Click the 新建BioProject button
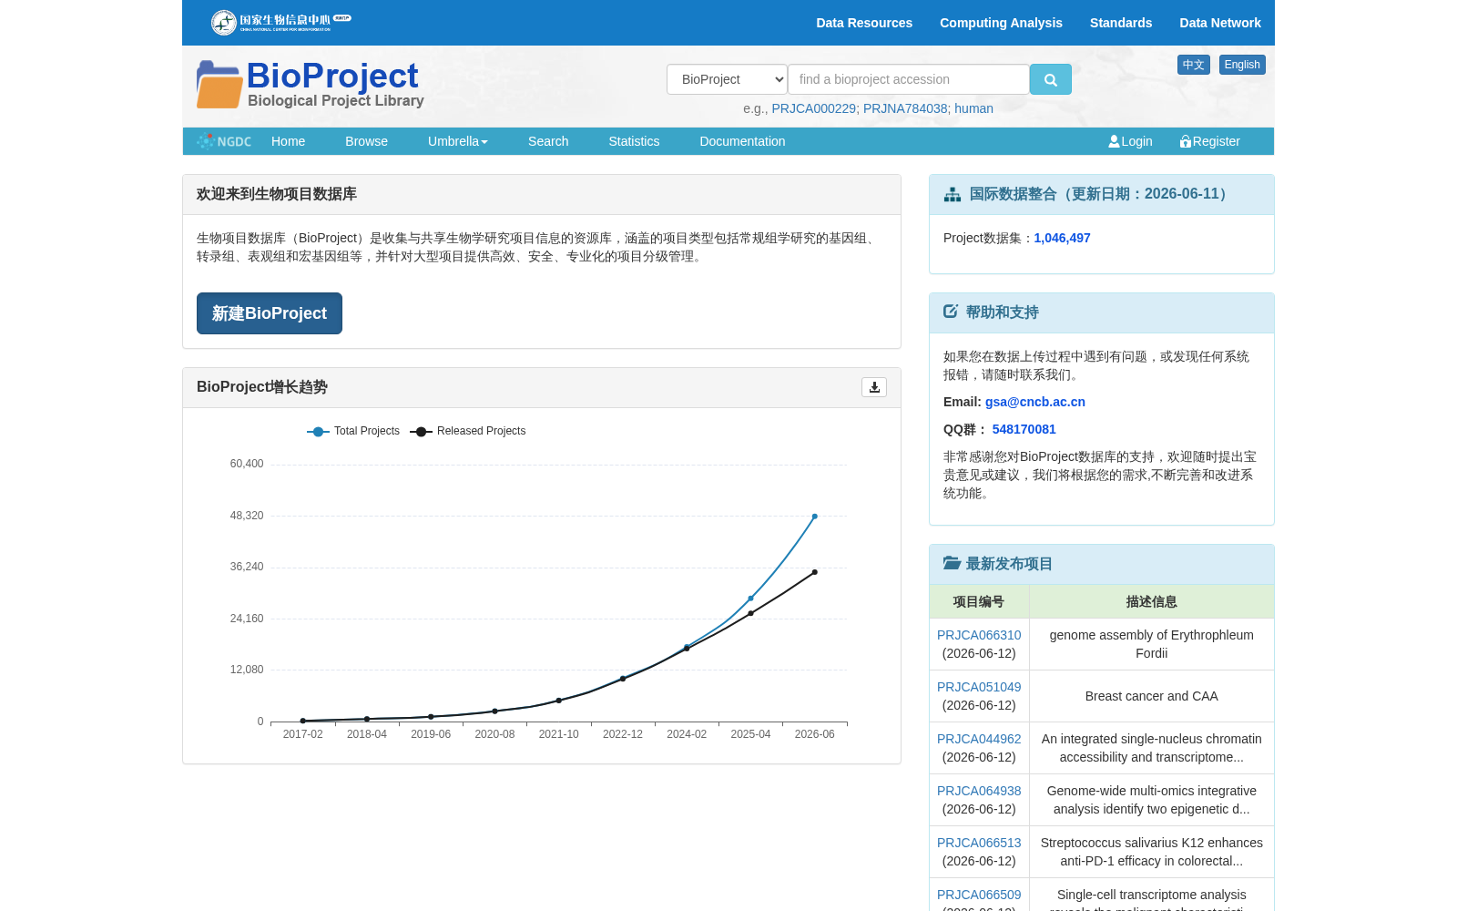 coord(270,313)
